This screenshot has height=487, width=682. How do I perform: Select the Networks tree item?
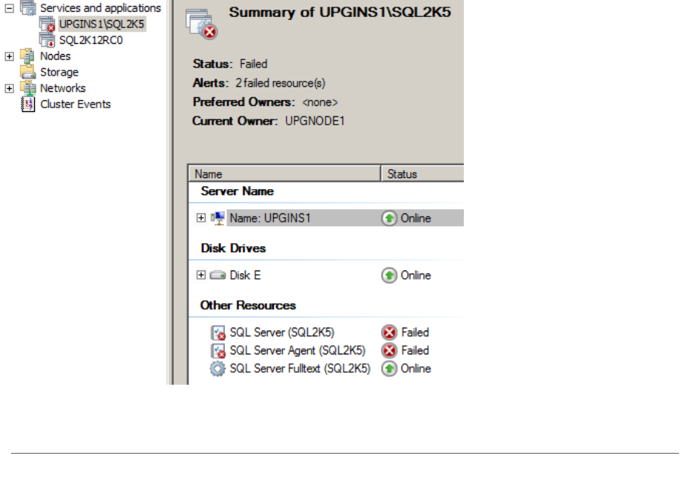point(62,88)
